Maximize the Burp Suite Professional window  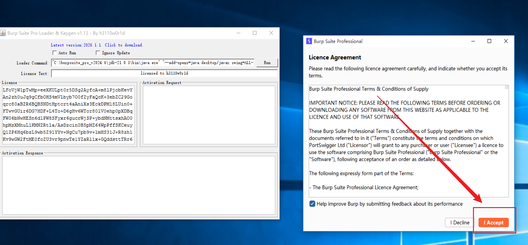(x=489, y=41)
